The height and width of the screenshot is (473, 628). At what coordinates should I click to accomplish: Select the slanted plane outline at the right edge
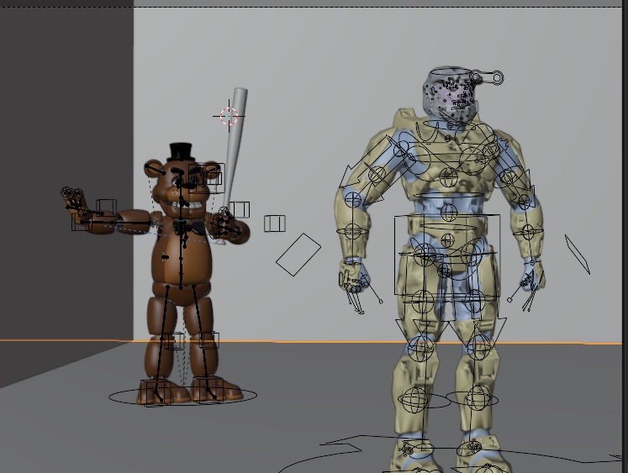point(577,255)
